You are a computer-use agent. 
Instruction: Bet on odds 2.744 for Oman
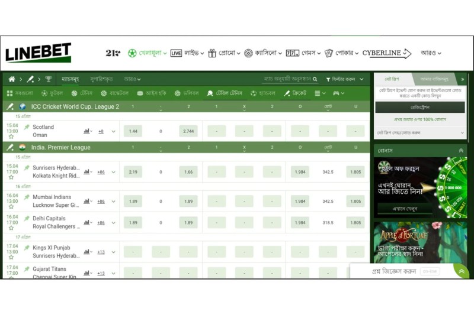coord(188,131)
